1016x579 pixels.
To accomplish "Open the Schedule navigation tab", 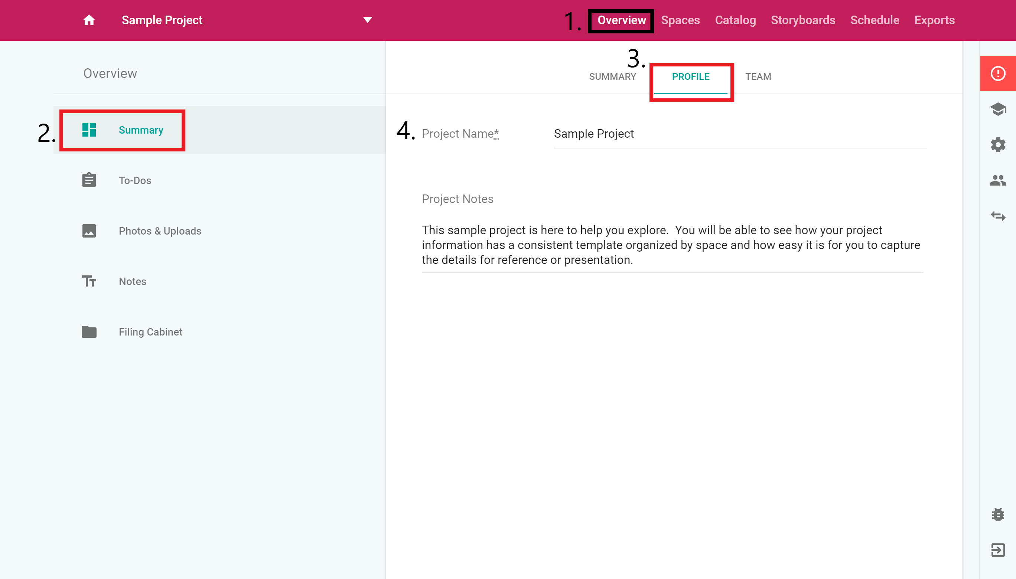I will coord(875,20).
